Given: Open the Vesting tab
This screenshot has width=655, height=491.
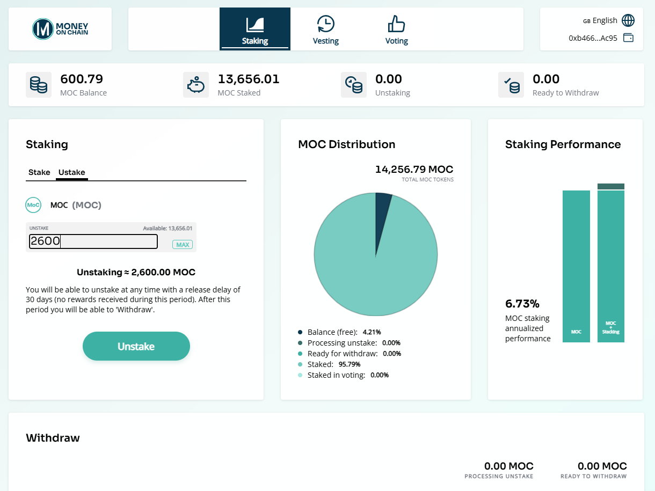Looking at the screenshot, I should coord(325,30).
